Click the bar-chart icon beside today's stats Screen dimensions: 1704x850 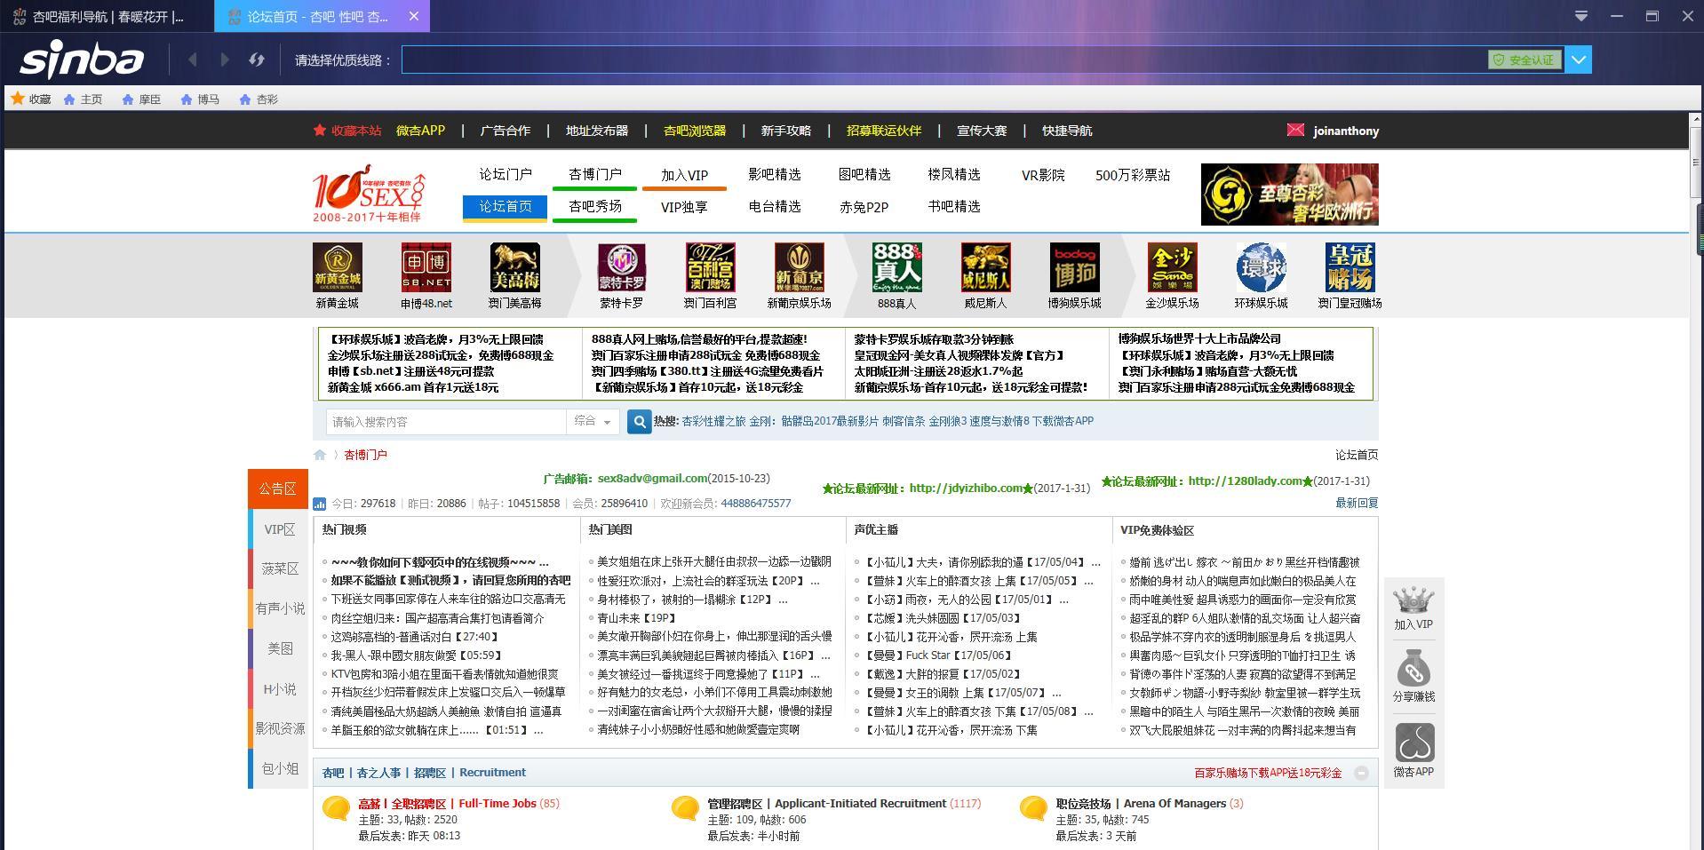319,503
